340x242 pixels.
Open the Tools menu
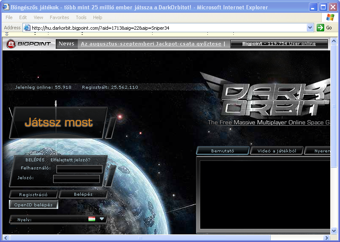coord(81,17)
